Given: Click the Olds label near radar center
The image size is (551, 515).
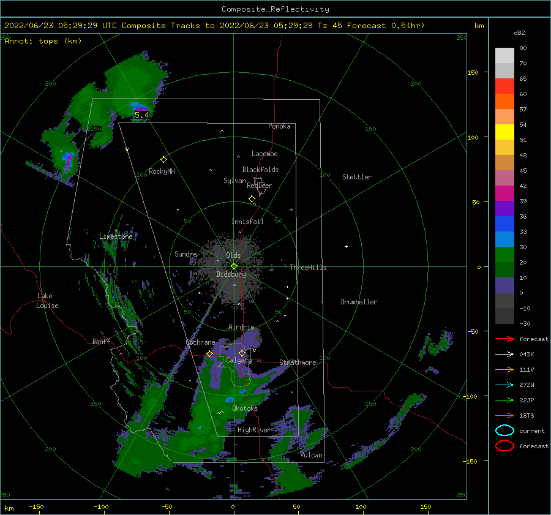Looking at the screenshot, I should [233, 255].
